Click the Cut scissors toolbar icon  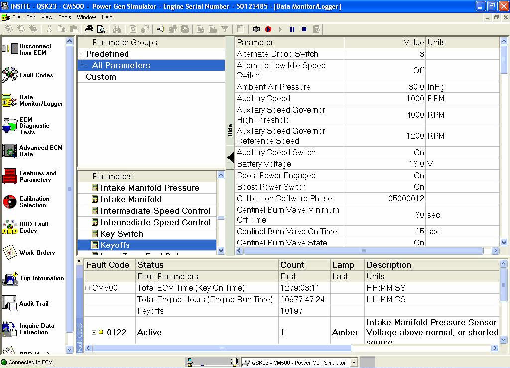click(49, 29)
